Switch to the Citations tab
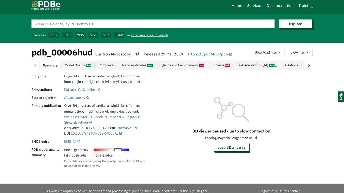Viewport: 344px width, 193px height. click(x=292, y=65)
